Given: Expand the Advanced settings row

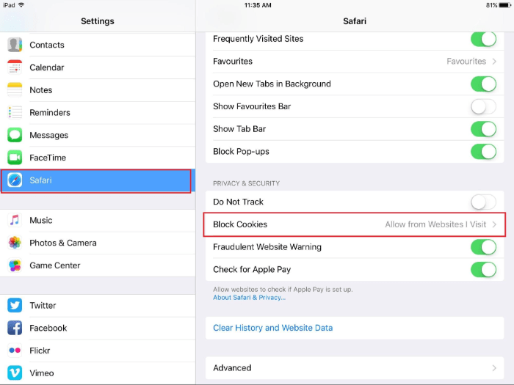Looking at the screenshot, I should click(x=355, y=368).
